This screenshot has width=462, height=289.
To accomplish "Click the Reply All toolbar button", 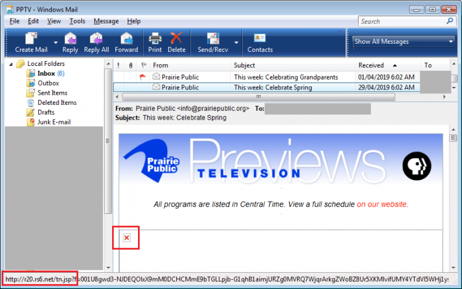I will tap(96, 43).
